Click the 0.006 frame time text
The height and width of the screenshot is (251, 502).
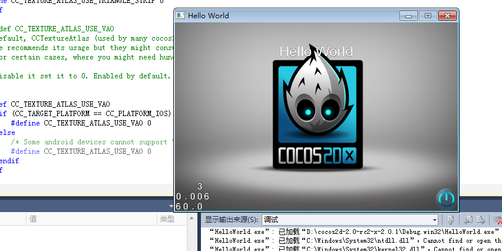193,196
